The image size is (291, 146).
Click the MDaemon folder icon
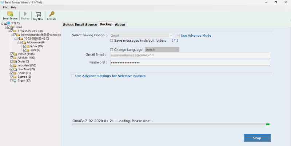[25, 42]
